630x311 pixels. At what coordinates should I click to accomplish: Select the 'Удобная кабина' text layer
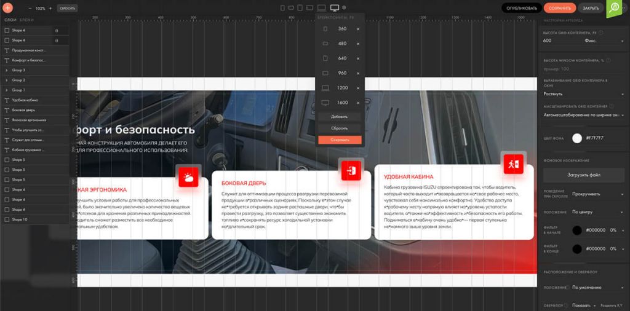pyautogui.click(x=25, y=100)
